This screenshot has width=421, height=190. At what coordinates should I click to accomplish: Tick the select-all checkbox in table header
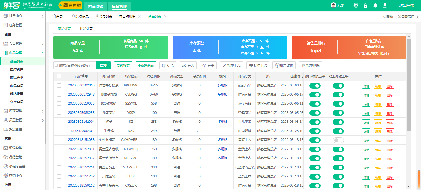coord(59,76)
